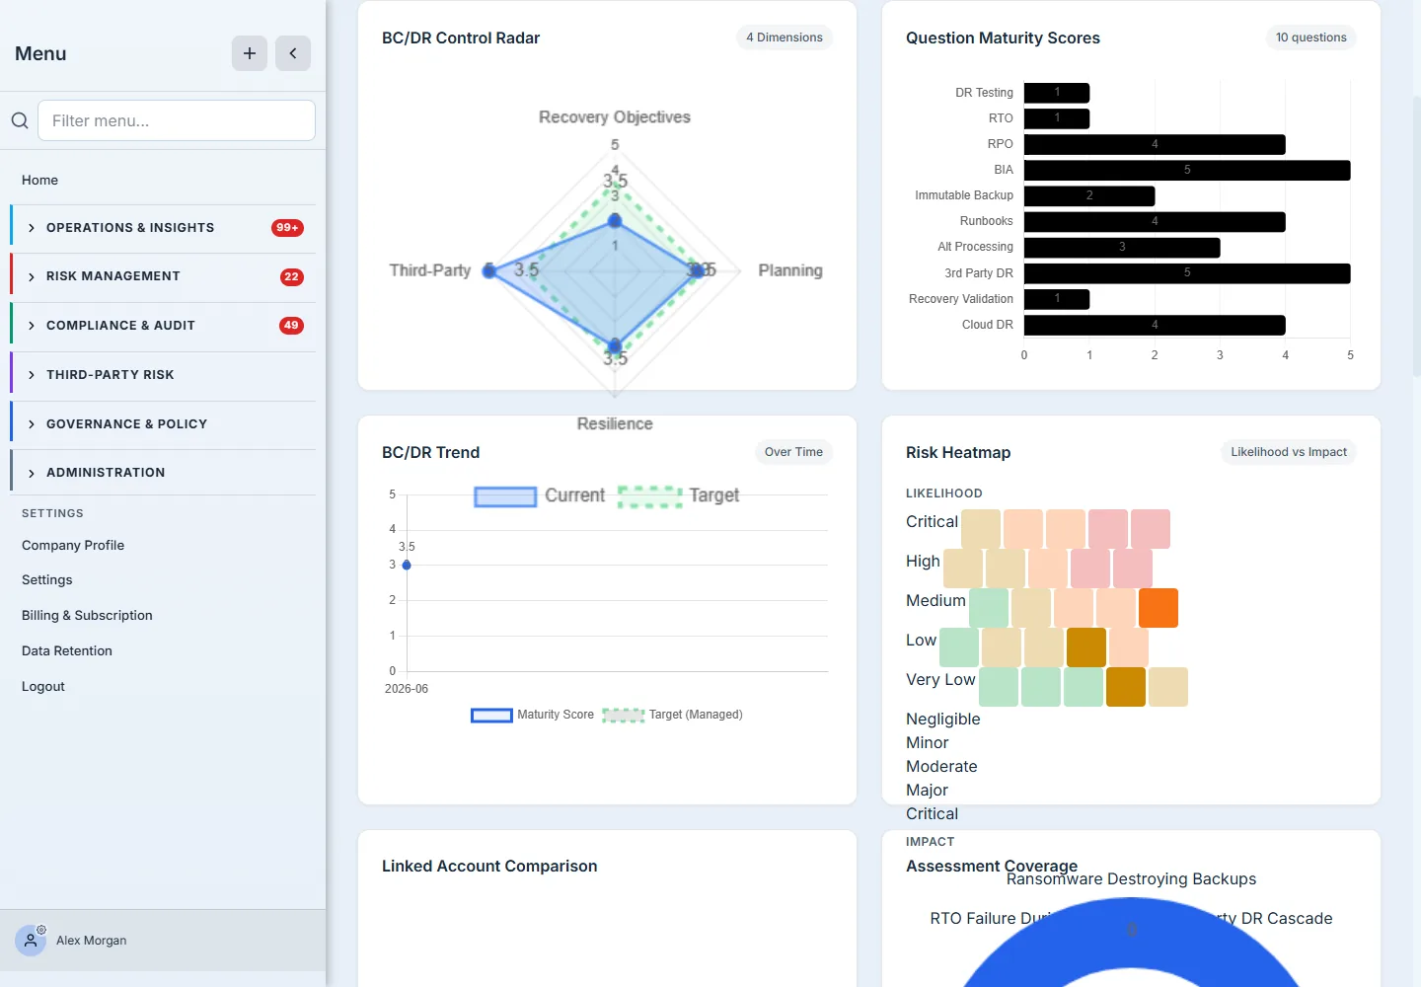Viewport: 1421px width, 987px height.
Task: Click the 3.5 data point on trend chart
Action: pos(407,565)
